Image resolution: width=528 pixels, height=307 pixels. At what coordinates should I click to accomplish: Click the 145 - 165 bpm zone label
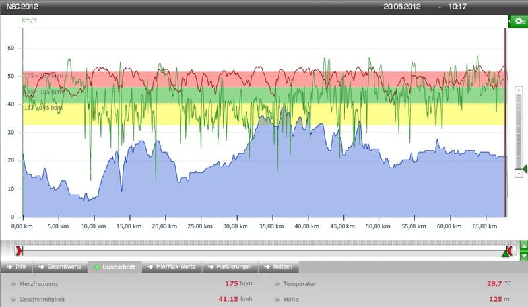[44, 92]
